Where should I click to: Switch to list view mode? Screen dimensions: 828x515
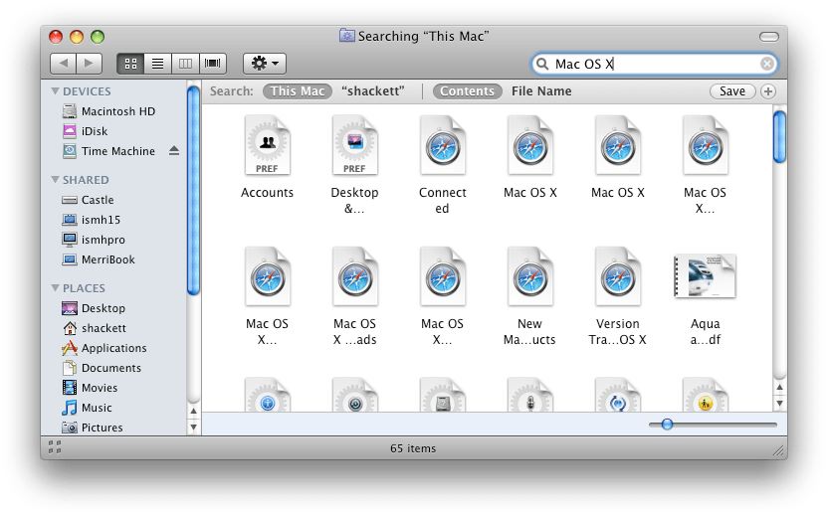[157, 64]
